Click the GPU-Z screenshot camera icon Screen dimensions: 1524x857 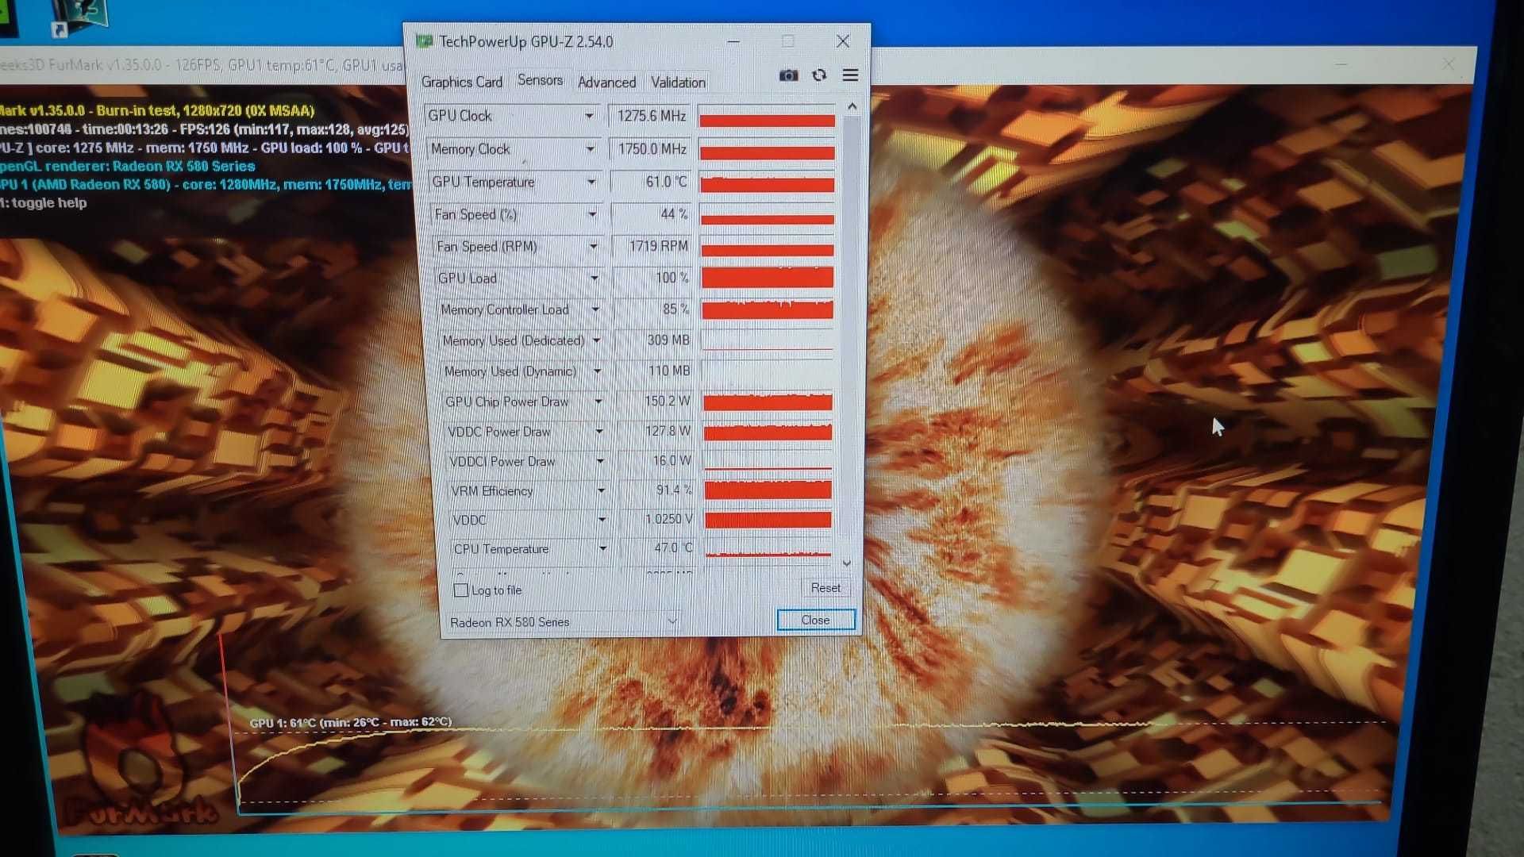(x=788, y=75)
